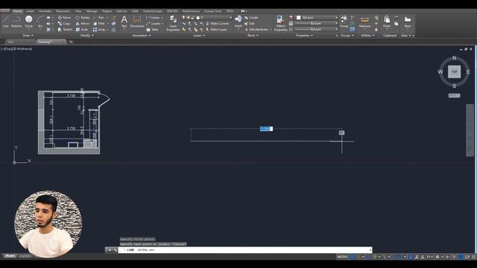Open the linetype ByLayer dropdown
This screenshot has height=268, width=477.
[317, 30]
